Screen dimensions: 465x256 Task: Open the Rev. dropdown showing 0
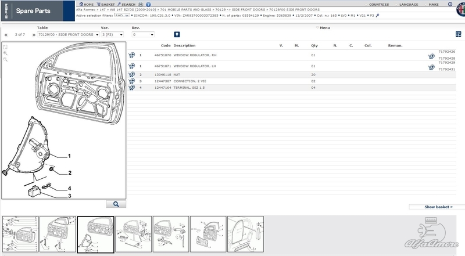143,35
